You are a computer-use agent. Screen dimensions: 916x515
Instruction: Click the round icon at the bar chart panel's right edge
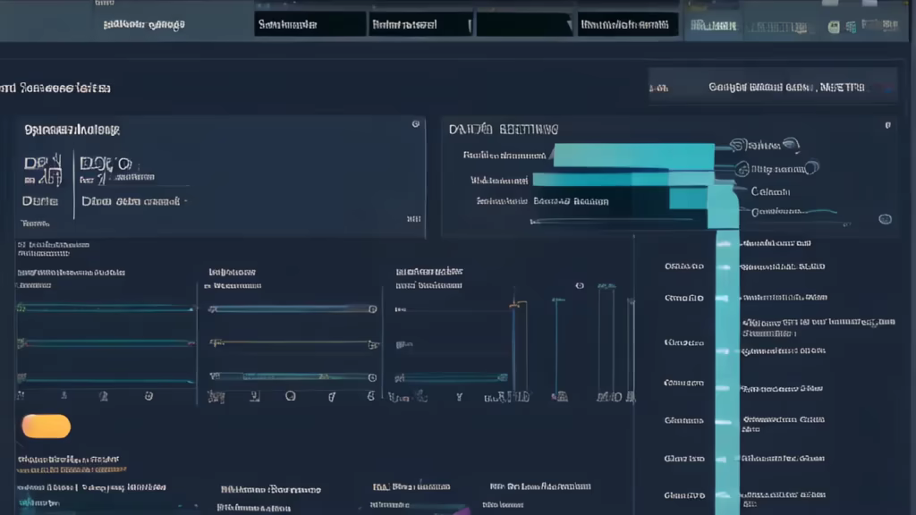(885, 218)
